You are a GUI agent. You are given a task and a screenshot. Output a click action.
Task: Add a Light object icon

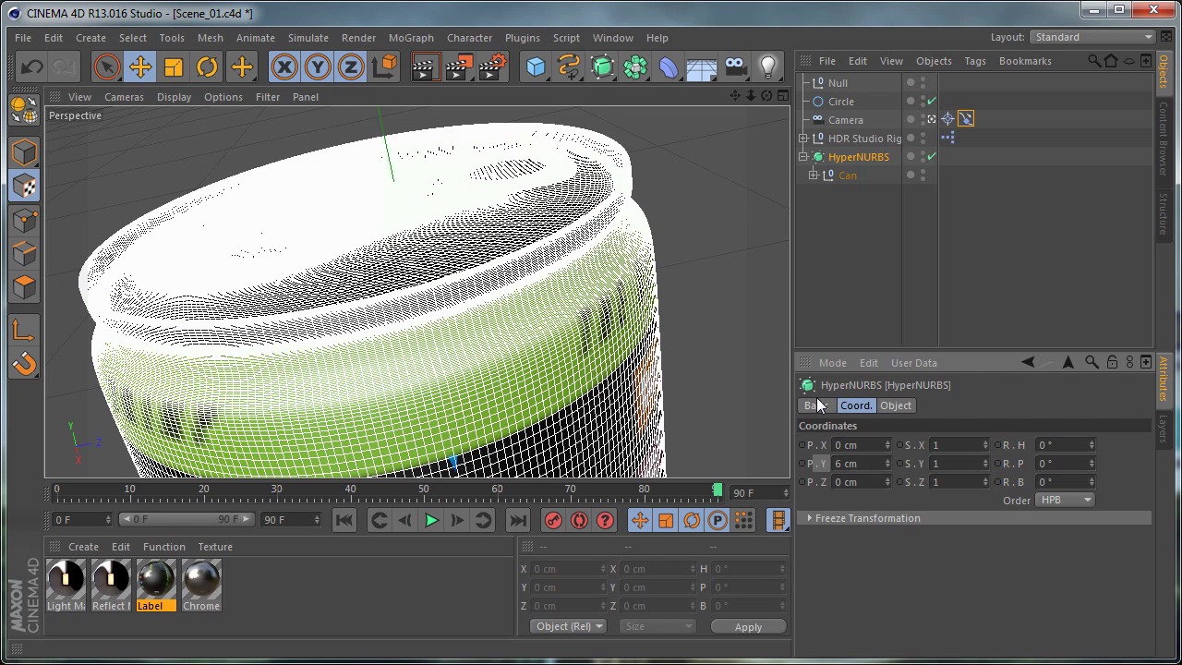pos(768,66)
